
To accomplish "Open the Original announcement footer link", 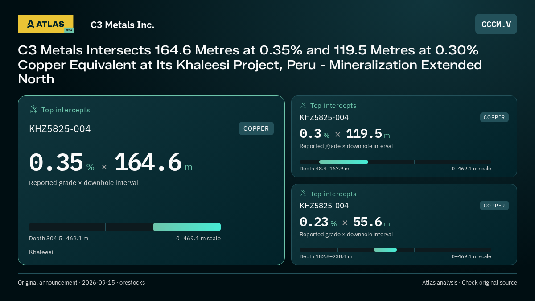I will [48, 283].
